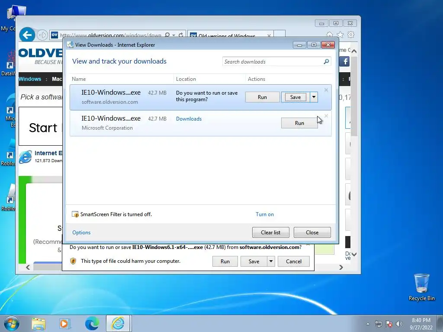Click the Forward arrow in Internet Explorer
The width and height of the screenshot is (443, 332).
click(x=42, y=35)
